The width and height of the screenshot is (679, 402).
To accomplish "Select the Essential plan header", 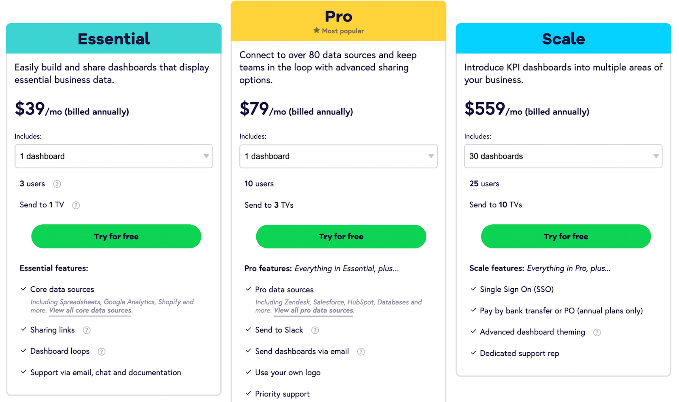I will click(x=114, y=39).
